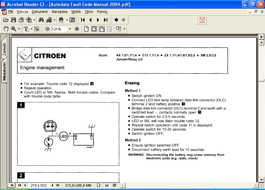Go to first page in status bar
The height and width of the screenshot is (190, 265).
(20, 185)
